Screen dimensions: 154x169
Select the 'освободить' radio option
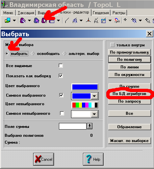coord(33,54)
